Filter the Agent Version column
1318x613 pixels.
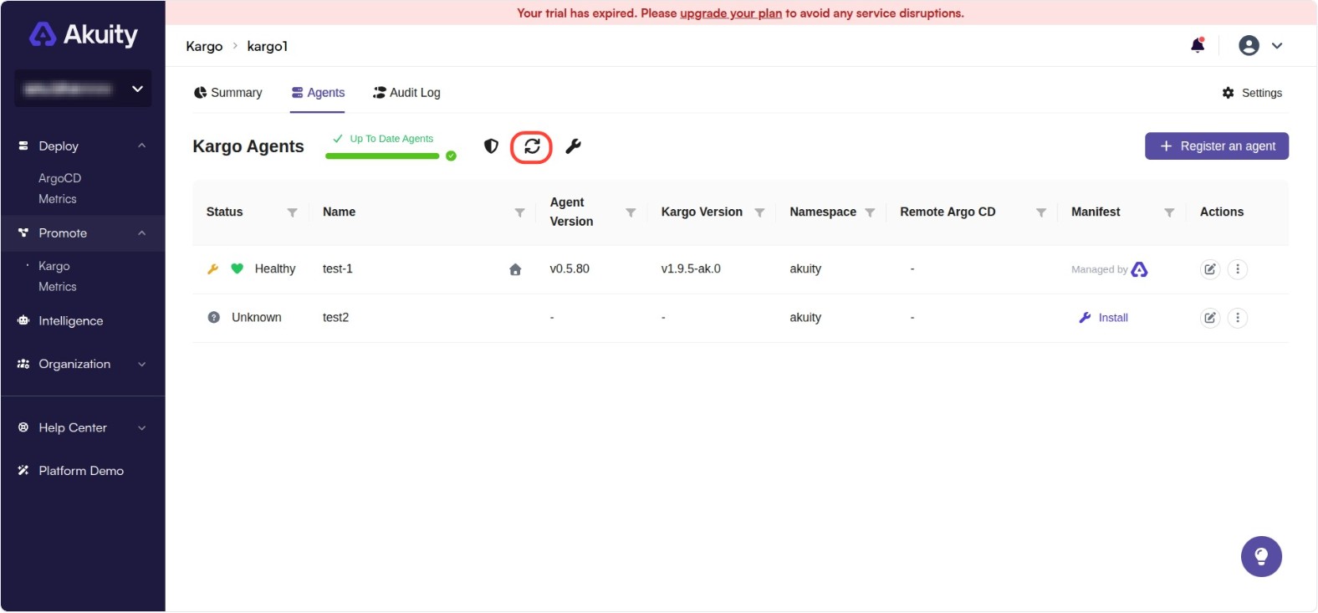[631, 212]
